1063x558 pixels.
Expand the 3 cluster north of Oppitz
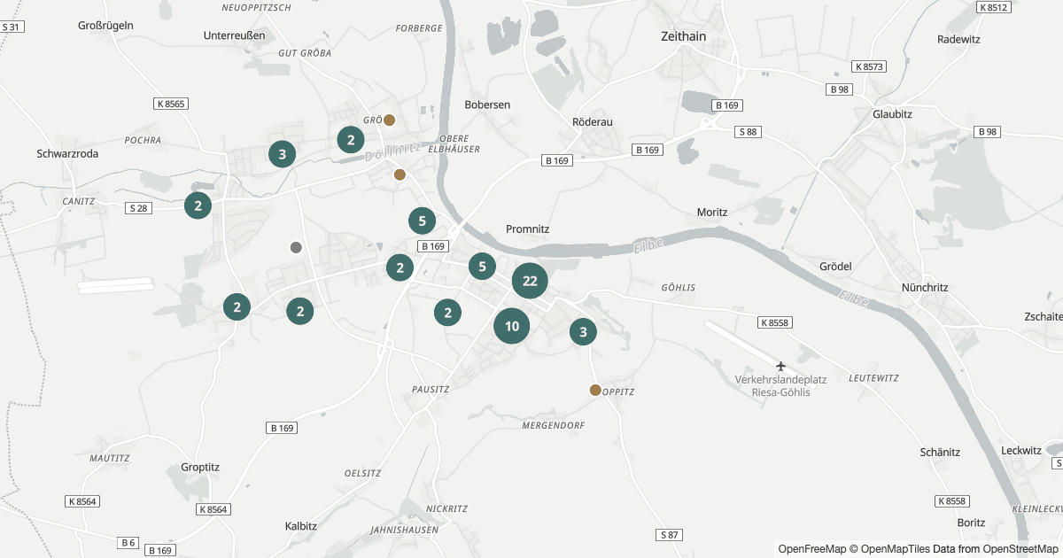tap(583, 332)
